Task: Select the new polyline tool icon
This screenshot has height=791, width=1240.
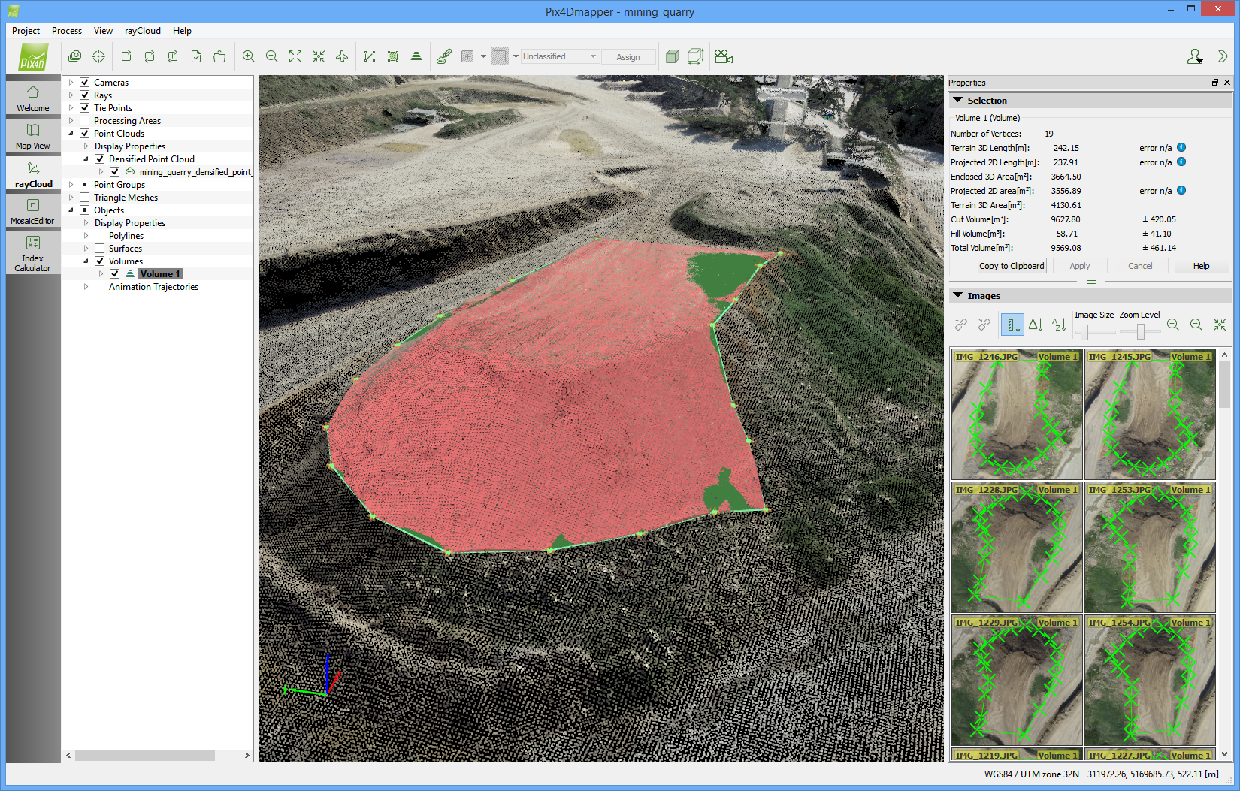Action: pyautogui.click(x=370, y=56)
